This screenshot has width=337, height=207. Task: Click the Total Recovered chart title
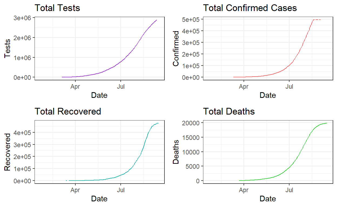[68, 111]
